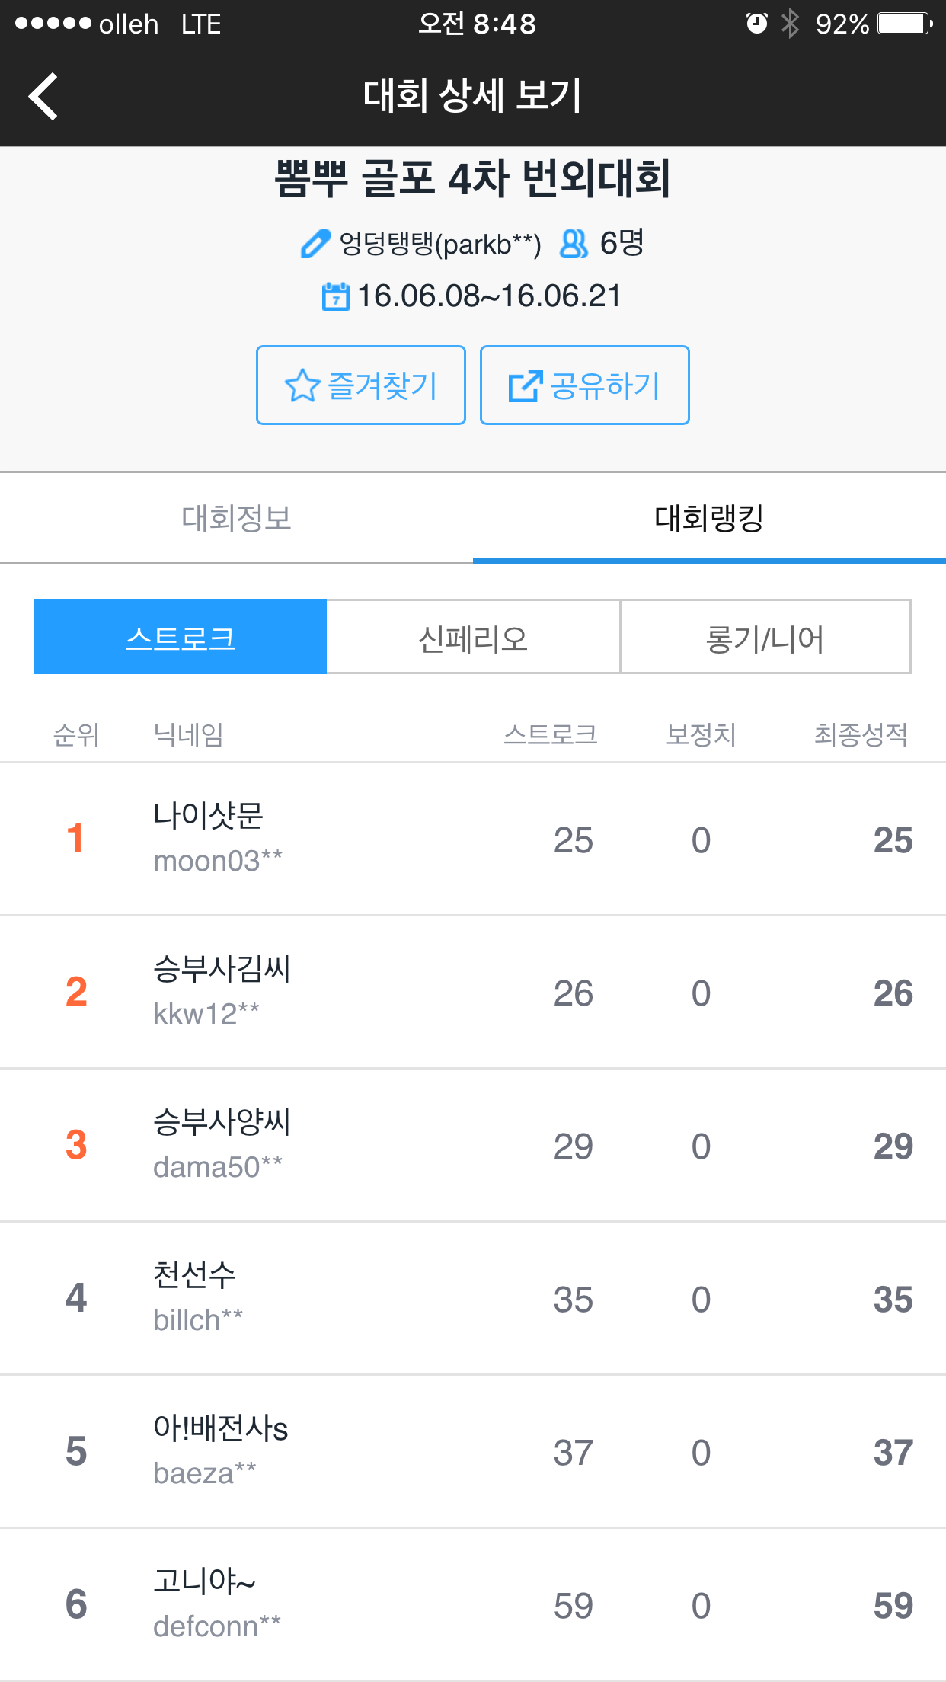Tap the star icon in 즐겨찾기
This screenshot has height=1682, width=946.
click(x=302, y=385)
